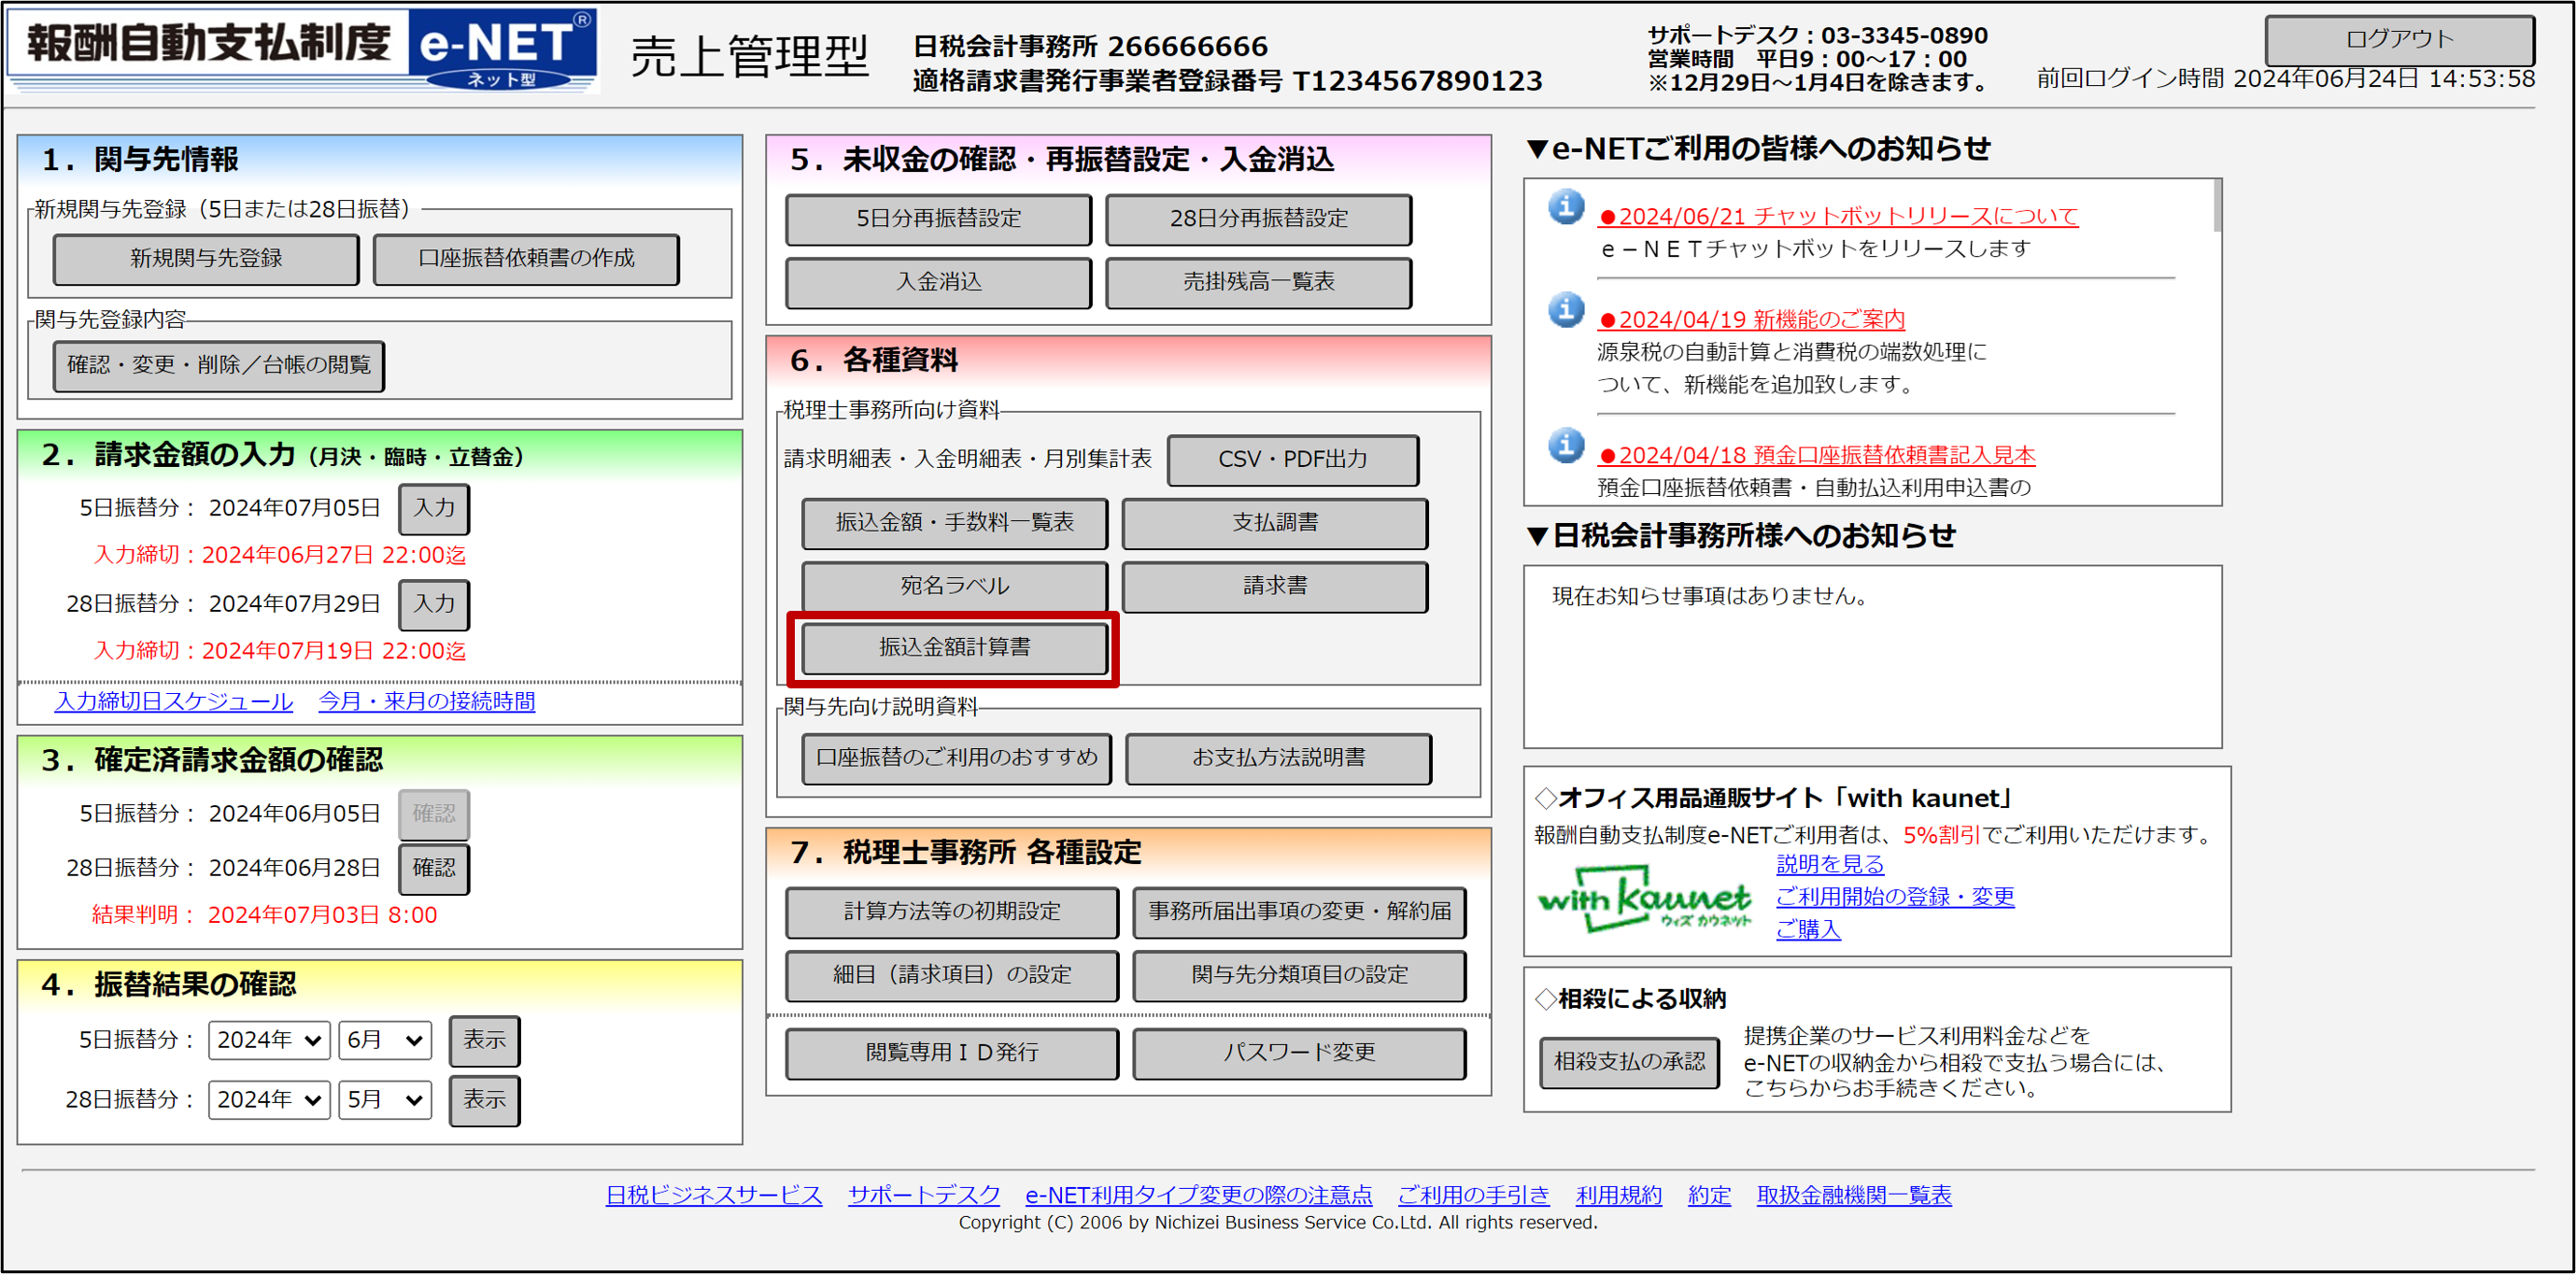Screen dimensions: 2576x1274
Task: Click info icon beside 2024/04/18 notice
Action: tap(1566, 446)
